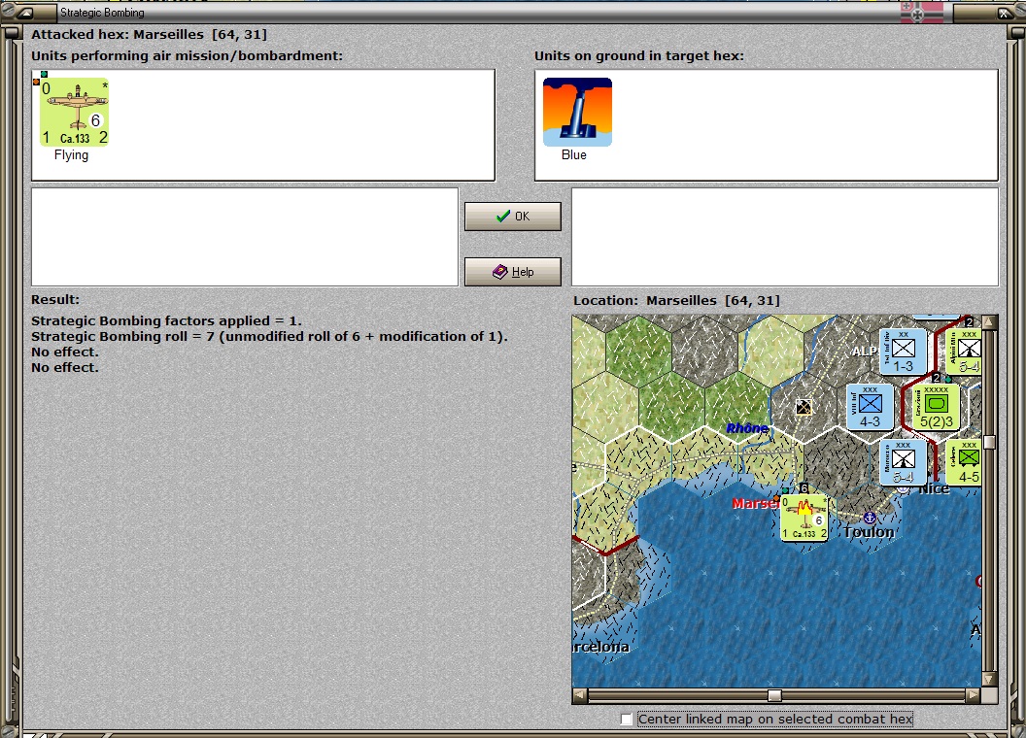Click the 'Result:' heading
Screen dimensions: 1026x738
(55, 299)
